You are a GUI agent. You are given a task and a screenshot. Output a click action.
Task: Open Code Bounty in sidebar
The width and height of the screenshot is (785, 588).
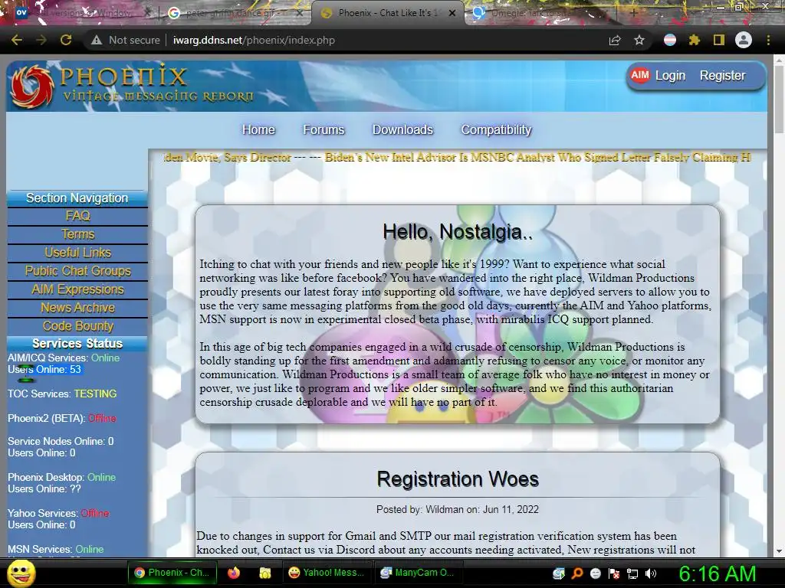coord(77,326)
